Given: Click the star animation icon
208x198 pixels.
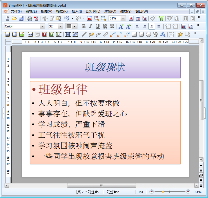Looking at the screenshot, I should click(180, 34).
